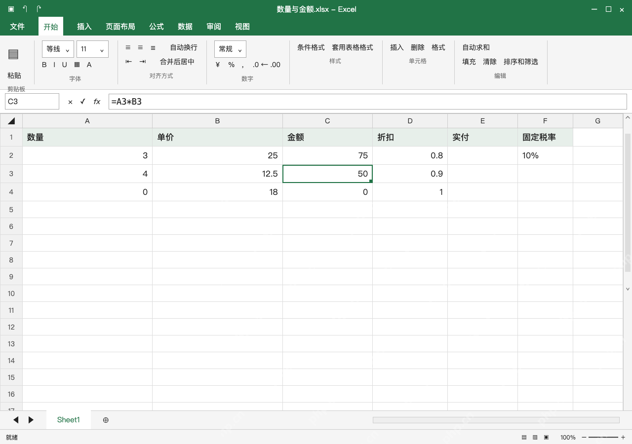Open the 常规 number format dropdown

point(230,49)
